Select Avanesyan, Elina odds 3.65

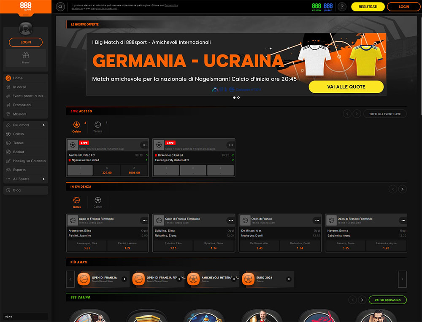coord(87,246)
